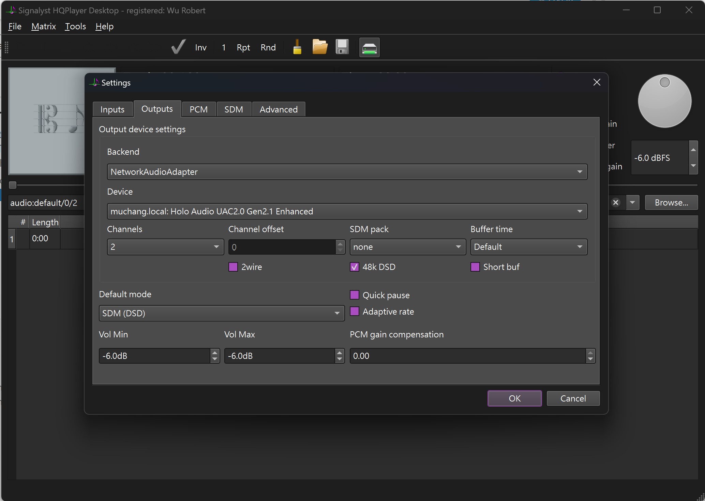Click the Browse... button
The height and width of the screenshot is (501, 705).
(671, 202)
